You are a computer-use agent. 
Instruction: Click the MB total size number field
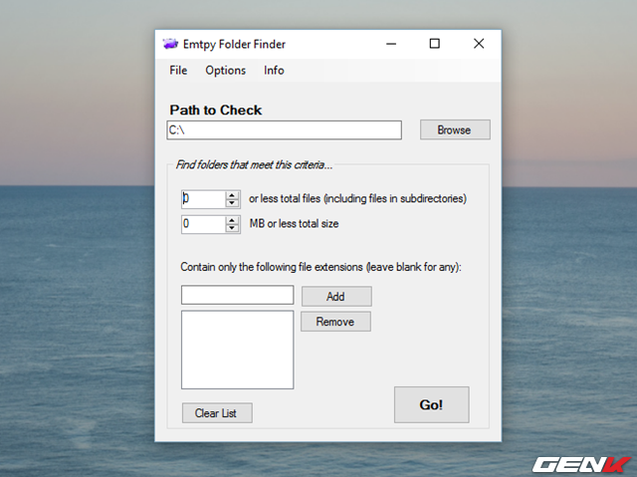point(203,224)
